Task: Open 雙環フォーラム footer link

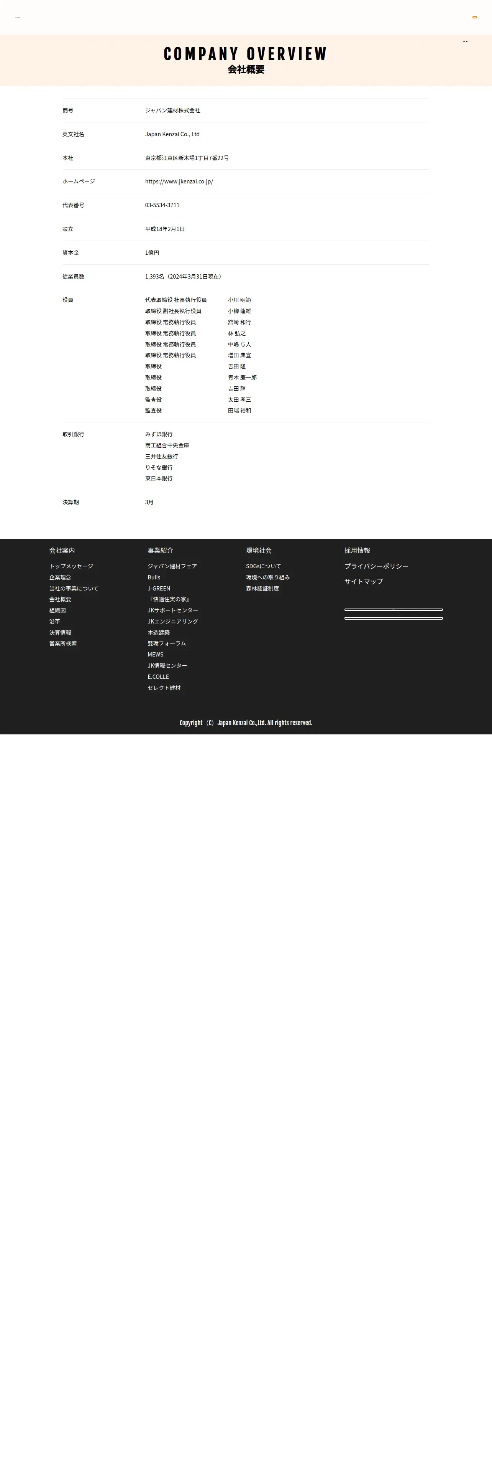Action: 167,643
